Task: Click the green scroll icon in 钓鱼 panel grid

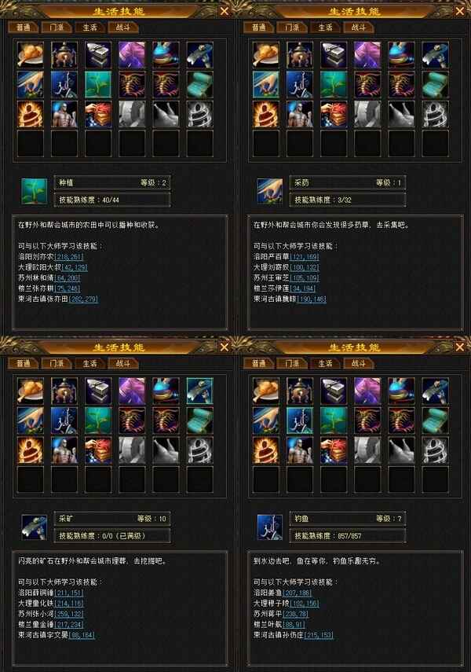Action: click(x=436, y=420)
